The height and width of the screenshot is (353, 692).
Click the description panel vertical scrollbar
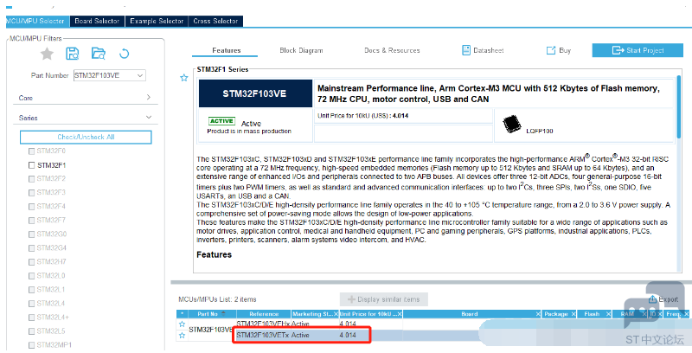coord(679,106)
